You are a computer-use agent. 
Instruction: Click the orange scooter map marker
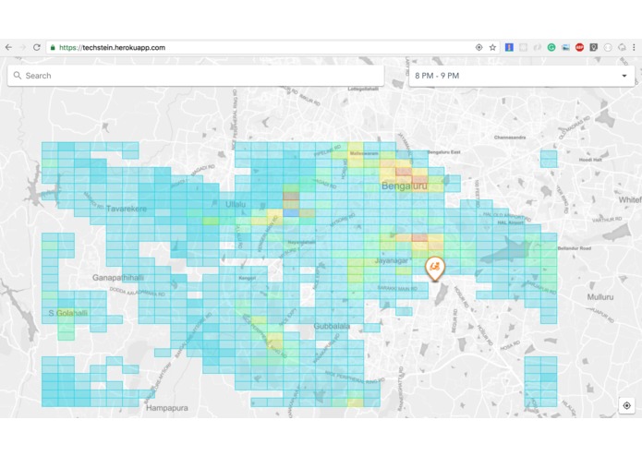pos(435,269)
